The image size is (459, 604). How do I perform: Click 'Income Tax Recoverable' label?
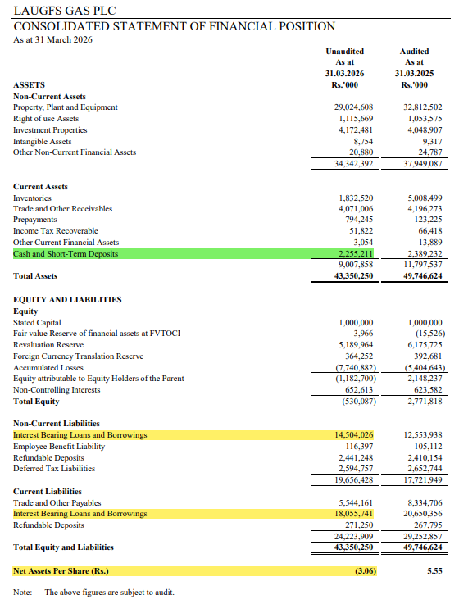56,231
